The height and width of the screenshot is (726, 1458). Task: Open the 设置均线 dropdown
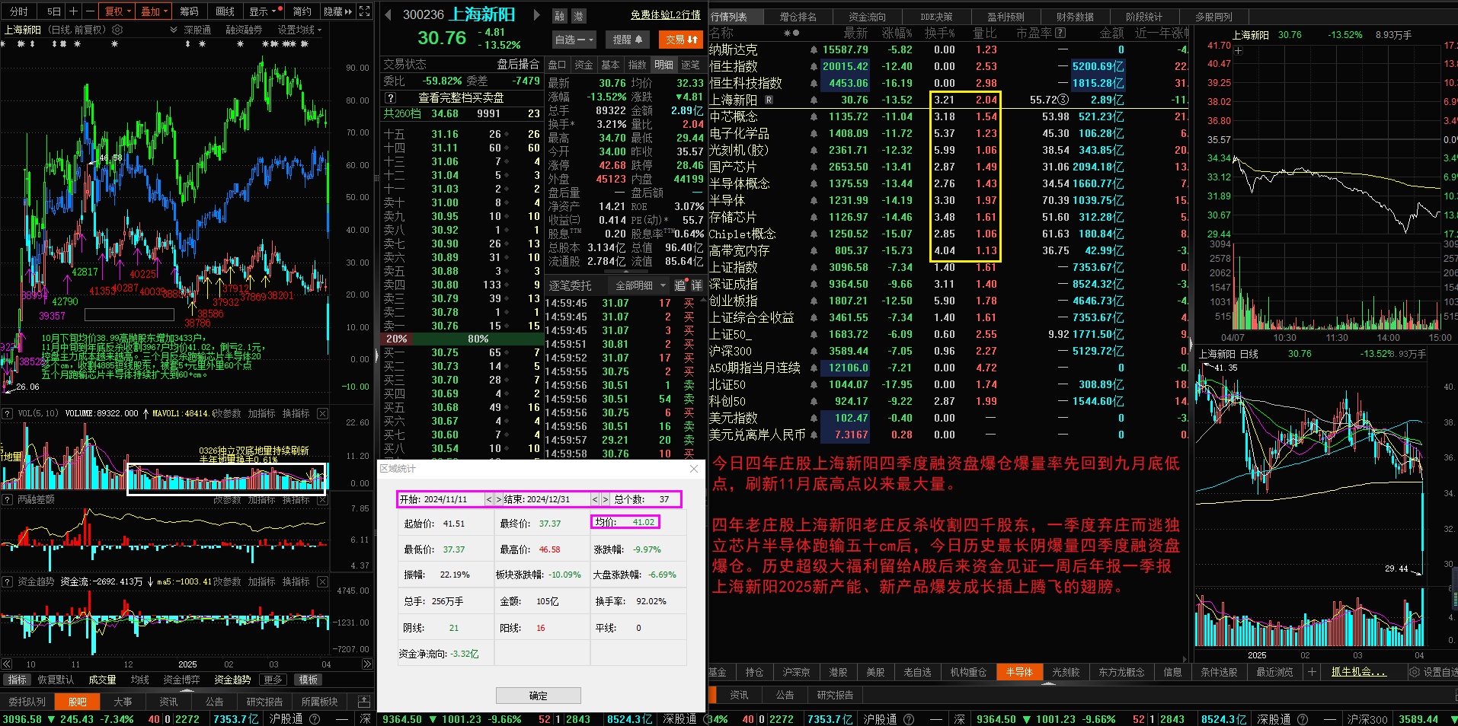299,30
